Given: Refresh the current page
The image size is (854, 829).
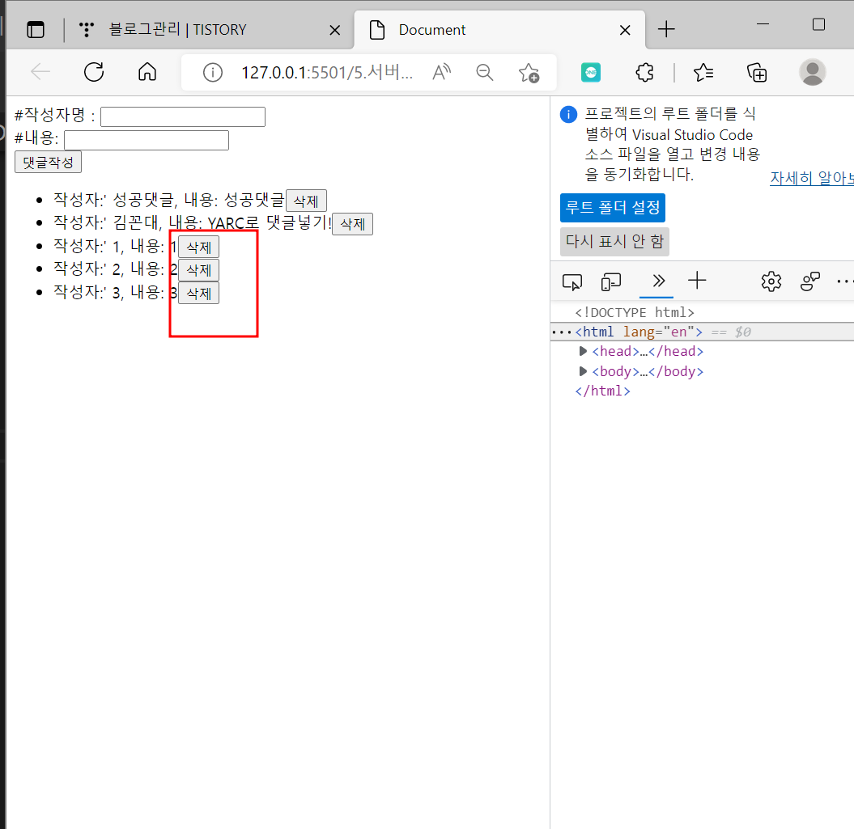Looking at the screenshot, I should point(94,72).
